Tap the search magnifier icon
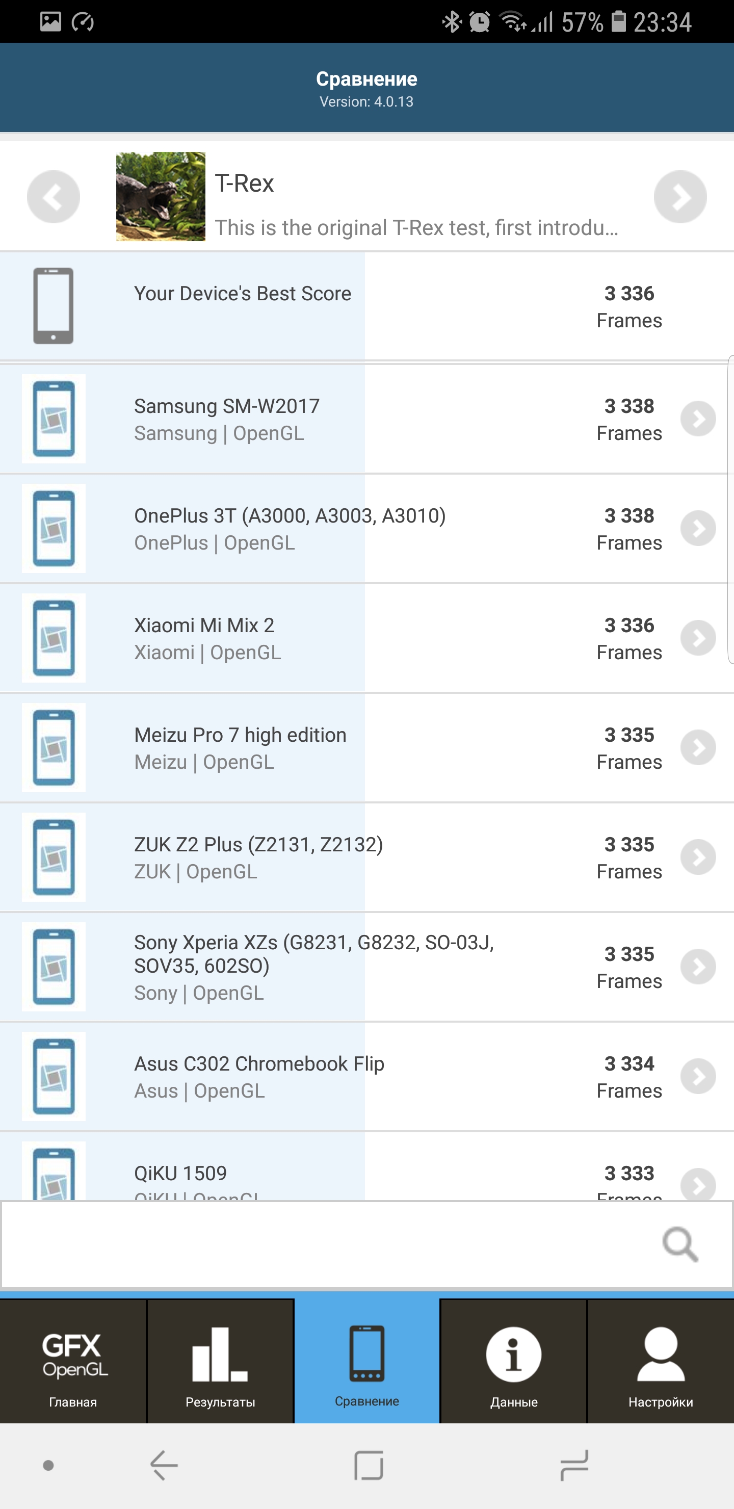This screenshot has height=1509, width=734. (x=679, y=1243)
